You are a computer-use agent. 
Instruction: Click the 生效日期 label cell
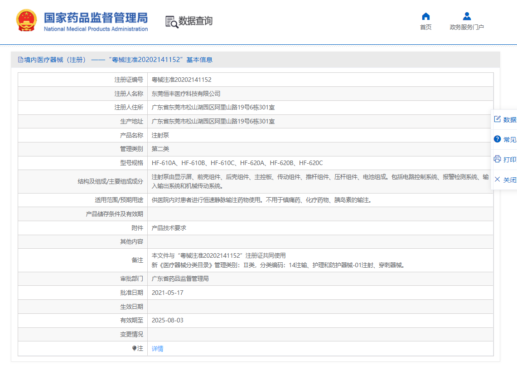(82, 307)
